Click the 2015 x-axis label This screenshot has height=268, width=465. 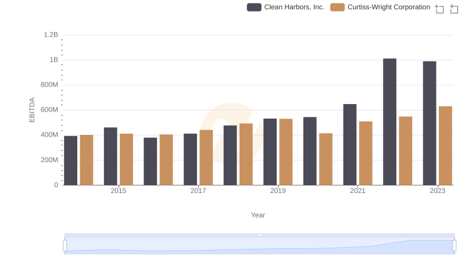point(119,191)
